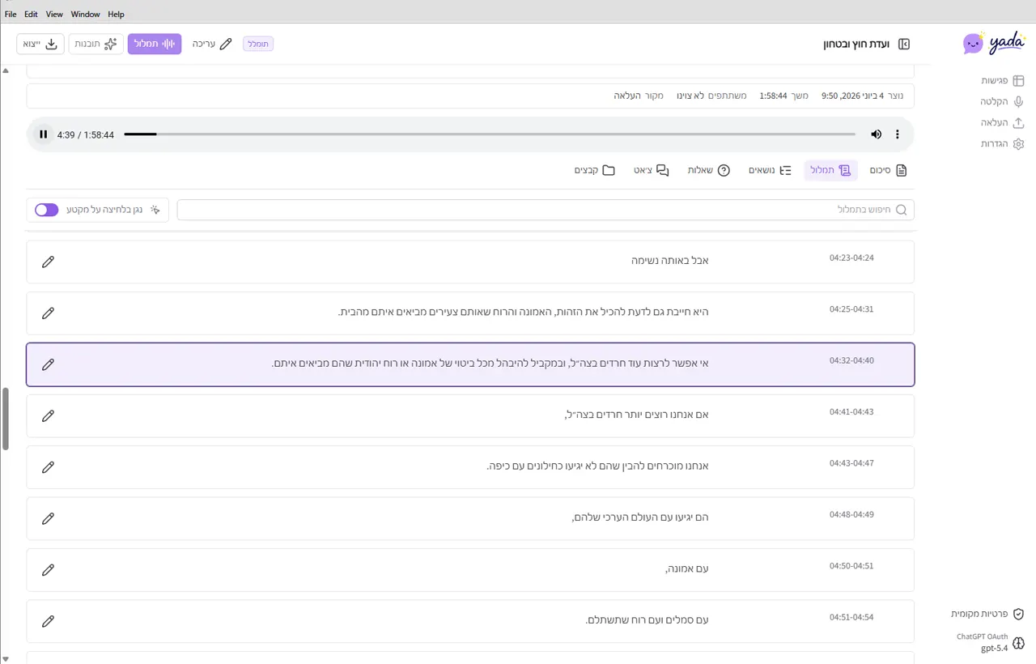1036x664 pixels.
Task: Open the Help menu
Action: click(x=116, y=14)
